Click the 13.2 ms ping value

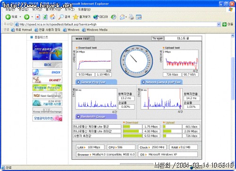[x=126, y=98]
